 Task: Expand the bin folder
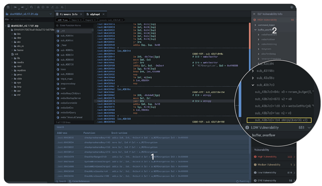pyautogui.click(x=12, y=34)
